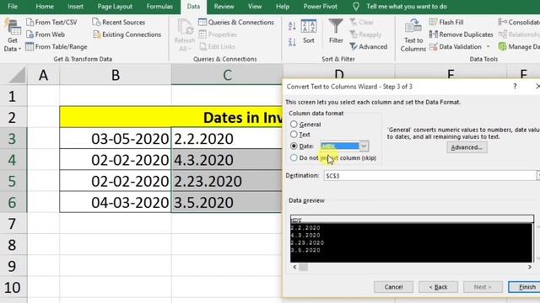Expand Get Data dropdown arrow
540x303 pixels.
point(19,49)
